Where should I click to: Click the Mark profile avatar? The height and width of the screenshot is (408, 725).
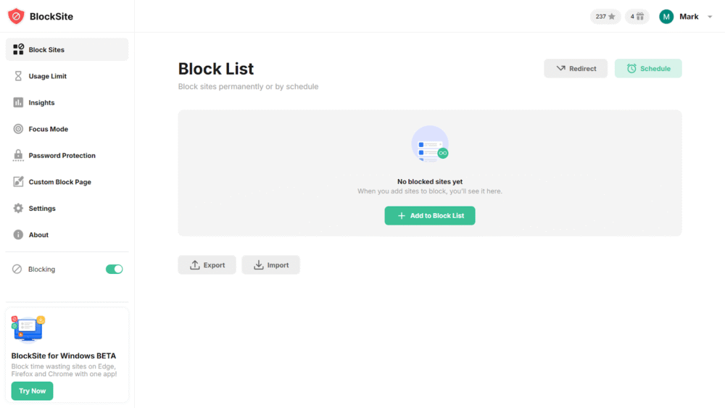pyautogui.click(x=666, y=17)
